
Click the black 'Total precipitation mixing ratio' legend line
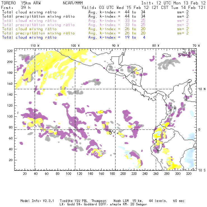pos(38,17)
